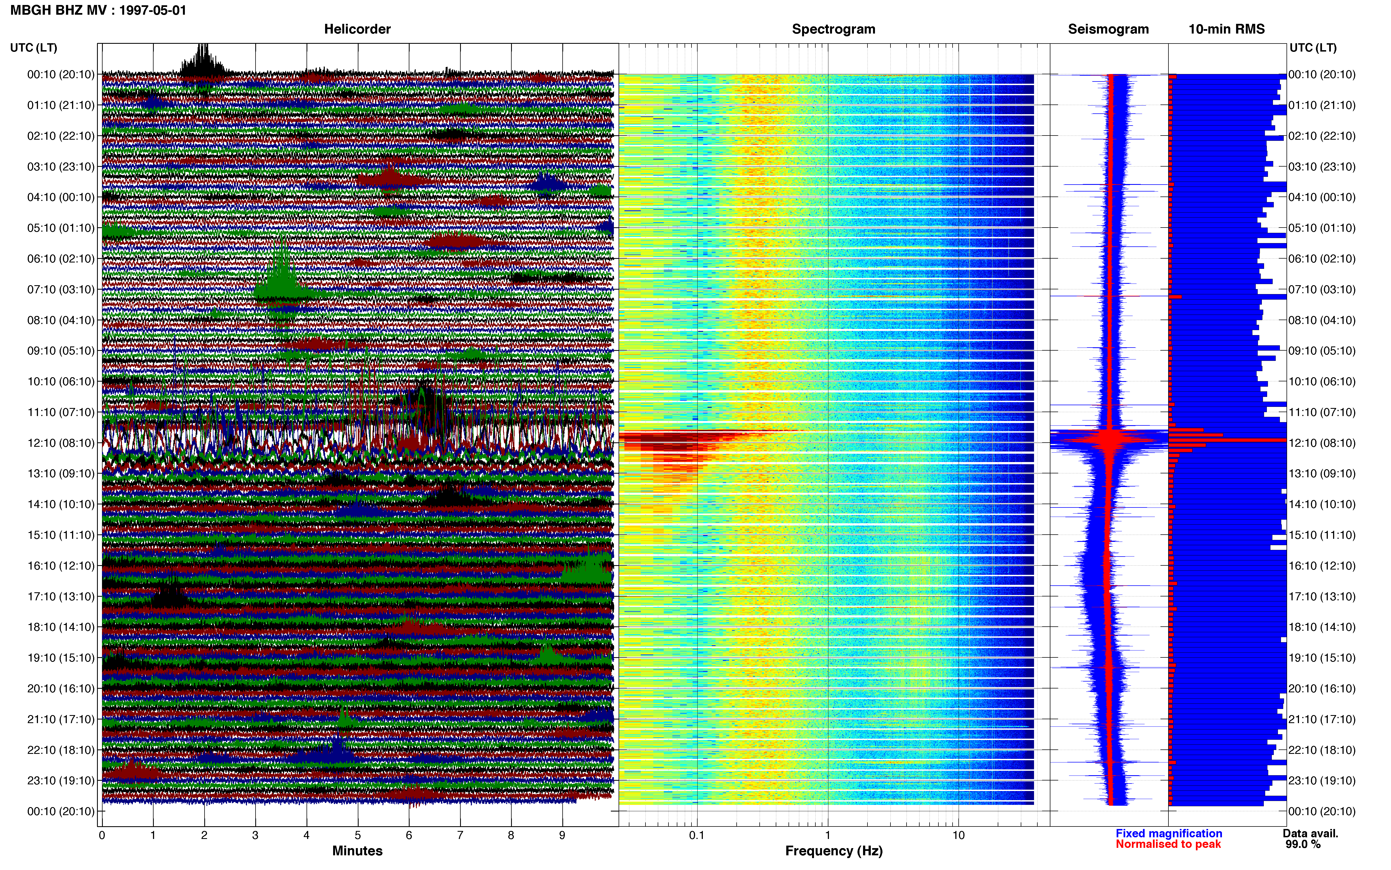Click right-axis time label 19:10 (15:10)
Viewport: 1391px width, 870px height.
tap(1322, 658)
